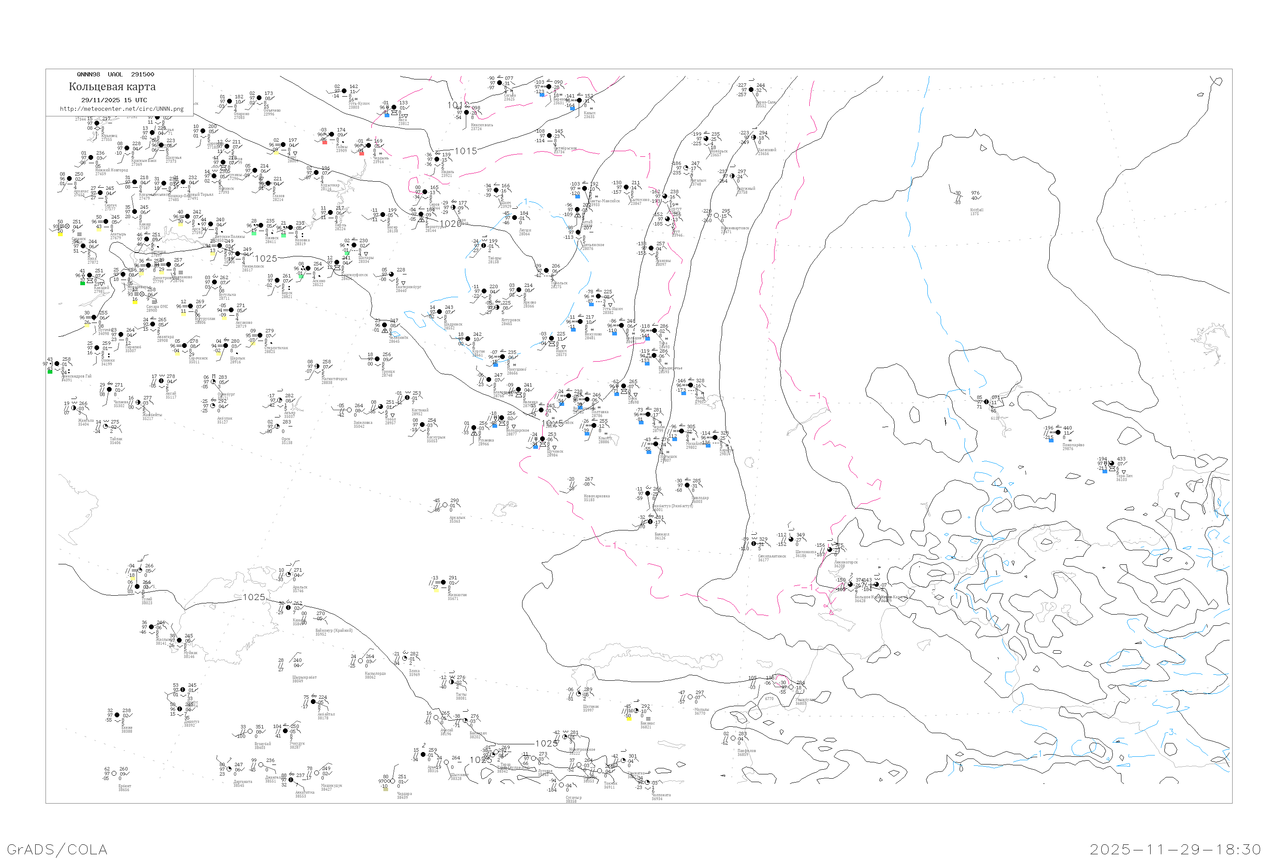
Task: Click the GrADS/COLA footer label
Action: (57, 849)
